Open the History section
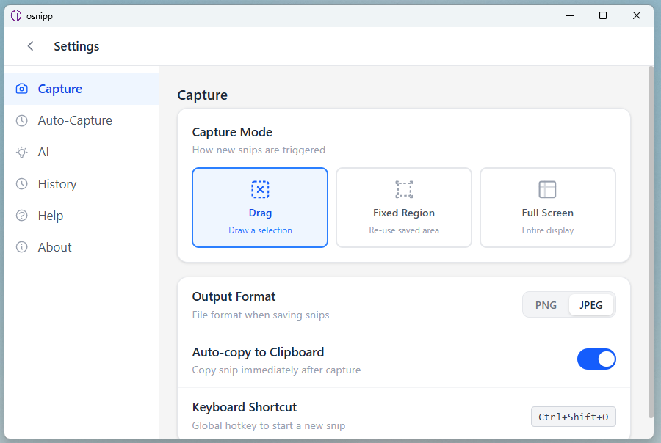 tap(57, 183)
